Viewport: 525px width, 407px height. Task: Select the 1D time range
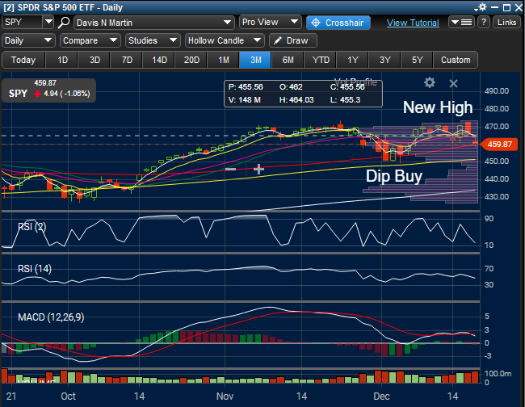click(62, 60)
